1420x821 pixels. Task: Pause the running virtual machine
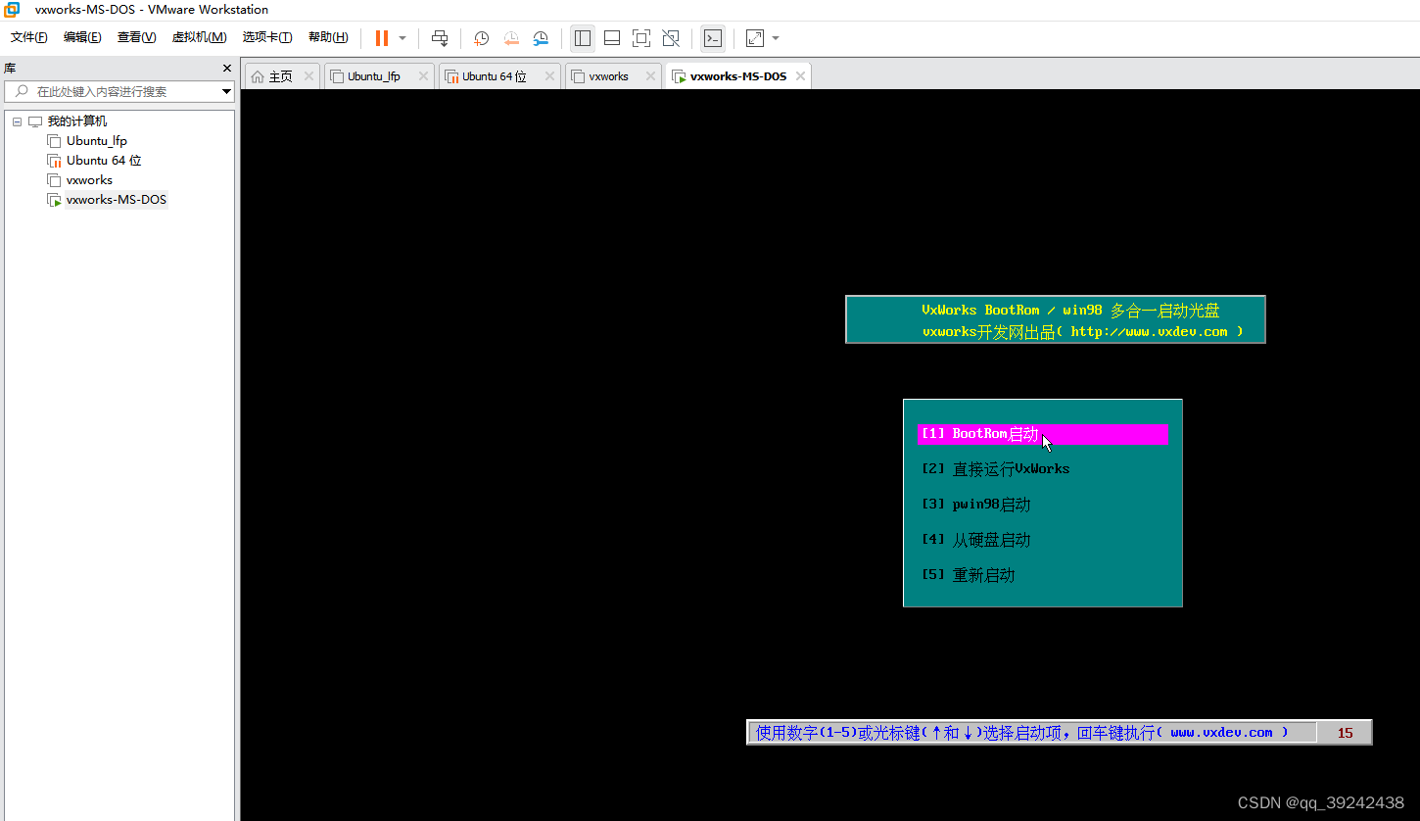pos(379,37)
